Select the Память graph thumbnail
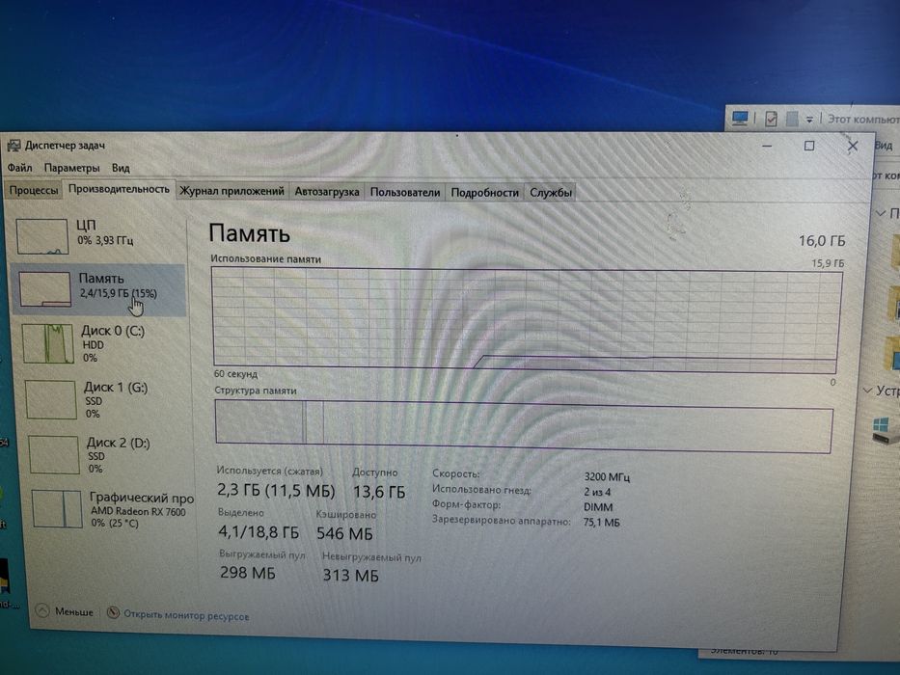The height and width of the screenshot is (675, 900). [44, 288]
